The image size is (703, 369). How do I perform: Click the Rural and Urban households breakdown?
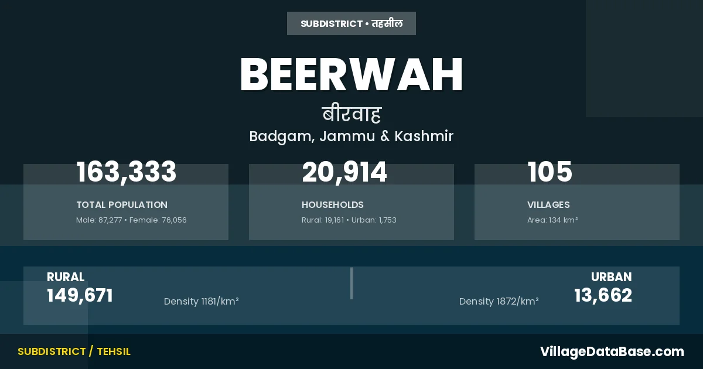349,220
